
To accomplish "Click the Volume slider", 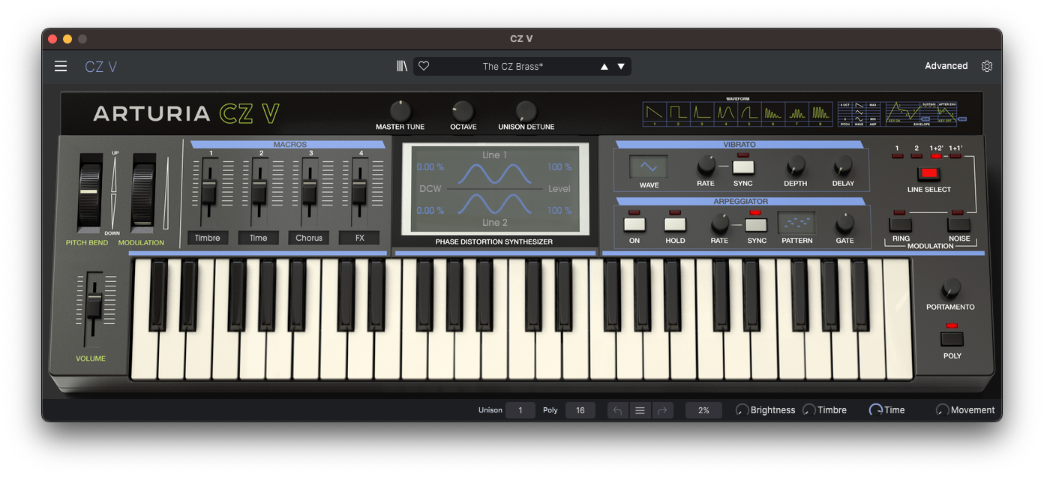I will 94,304.
